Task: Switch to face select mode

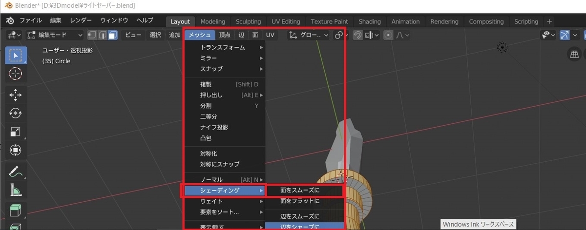Action: [113, 35]
